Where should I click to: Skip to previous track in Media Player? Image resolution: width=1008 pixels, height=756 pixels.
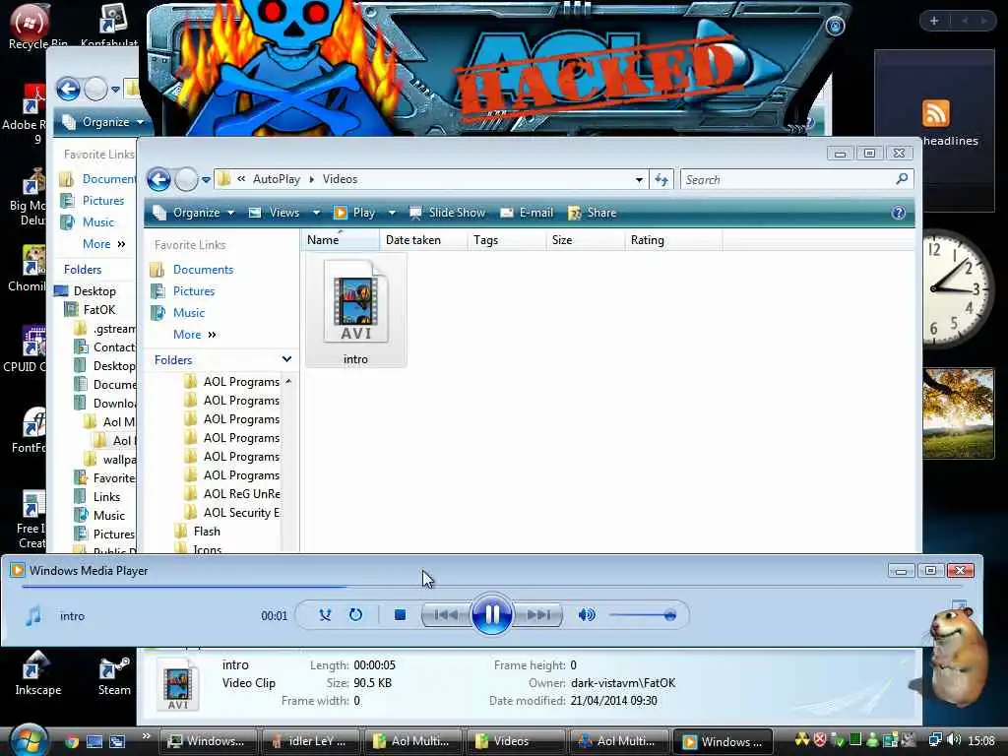coord(446,615)
